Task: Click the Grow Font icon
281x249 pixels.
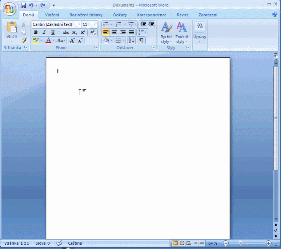Action: [x=72, y=40]
